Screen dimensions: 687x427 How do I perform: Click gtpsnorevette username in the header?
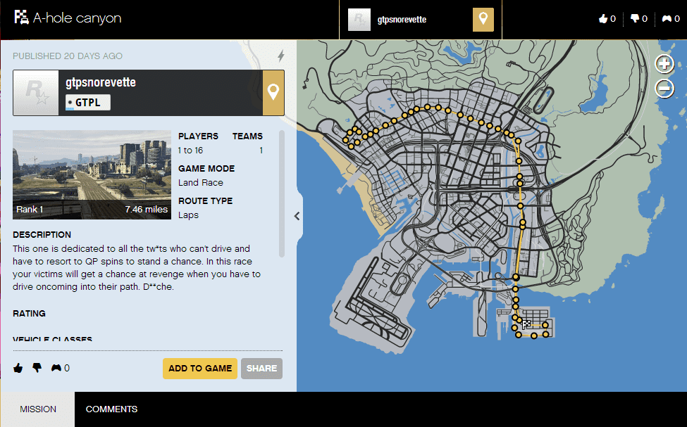(402, 20)
